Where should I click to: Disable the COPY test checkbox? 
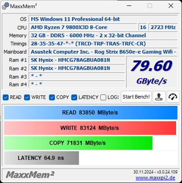pyautogui.click(x=52, y=98)
